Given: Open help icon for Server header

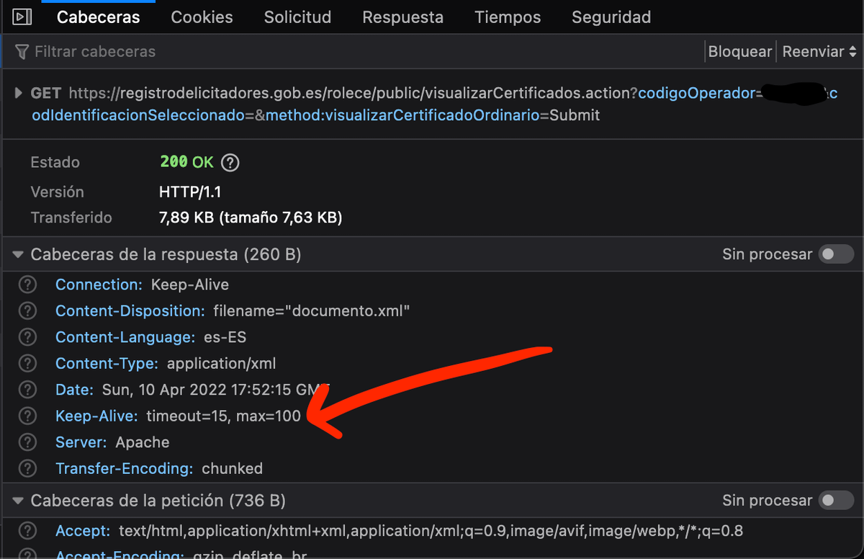Looking at the screenshot, I should click(x=27, y=442).
